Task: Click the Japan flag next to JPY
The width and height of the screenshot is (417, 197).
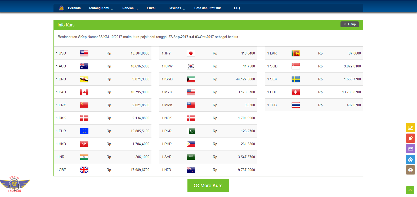Action: 191,53
